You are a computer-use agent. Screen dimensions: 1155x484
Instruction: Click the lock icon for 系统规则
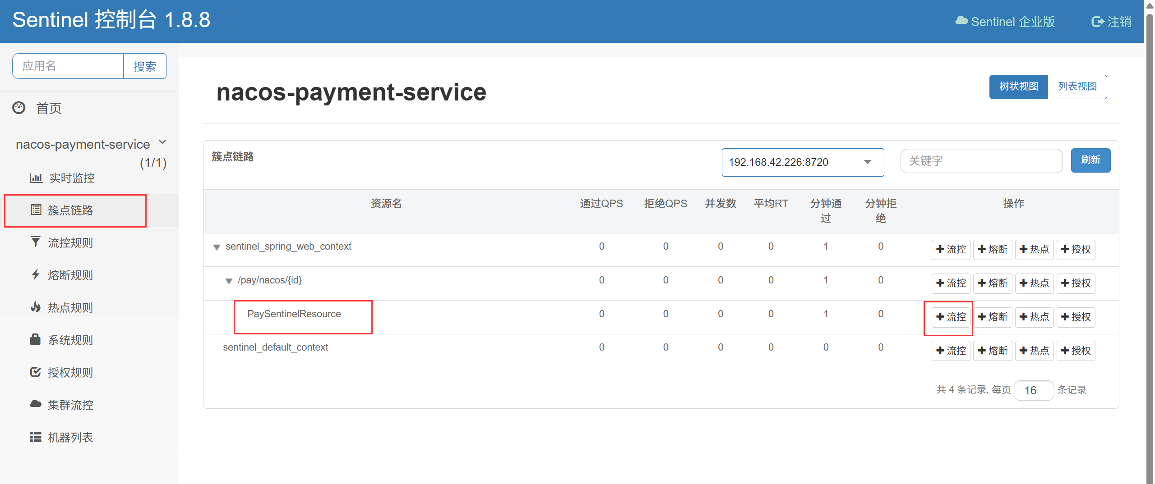pyautogui.click(x=35, y=339)
